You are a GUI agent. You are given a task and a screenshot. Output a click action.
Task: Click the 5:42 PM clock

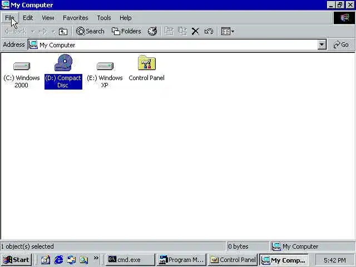pyautogui.click(x=335, y=260)
